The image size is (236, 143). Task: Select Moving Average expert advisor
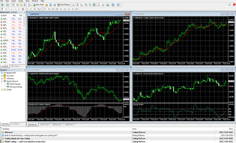[14, 87]
